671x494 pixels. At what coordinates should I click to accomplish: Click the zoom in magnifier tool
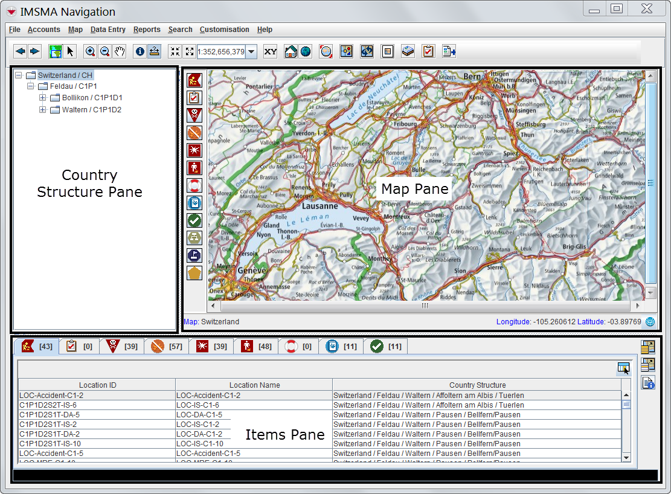(90, 51)
